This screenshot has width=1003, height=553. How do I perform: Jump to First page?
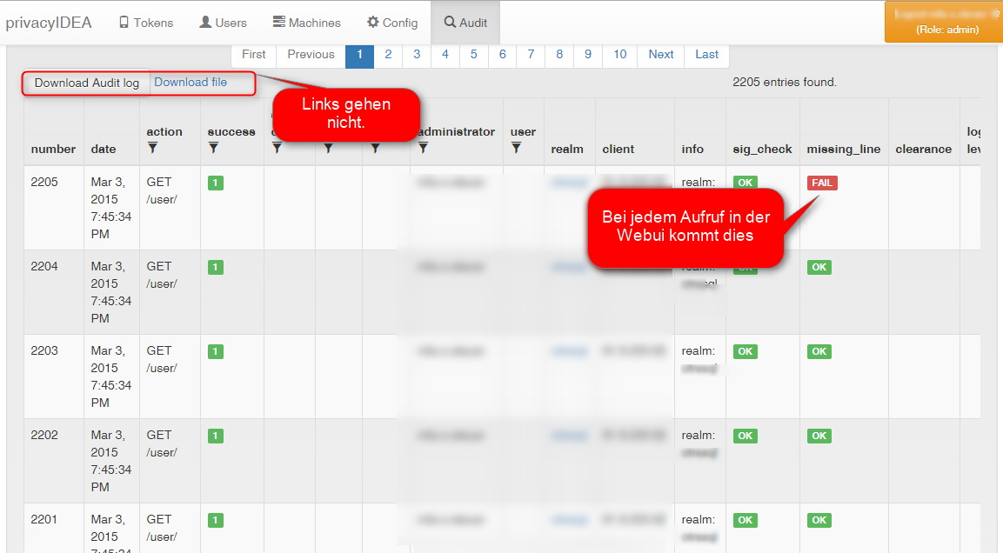[253, 55]
